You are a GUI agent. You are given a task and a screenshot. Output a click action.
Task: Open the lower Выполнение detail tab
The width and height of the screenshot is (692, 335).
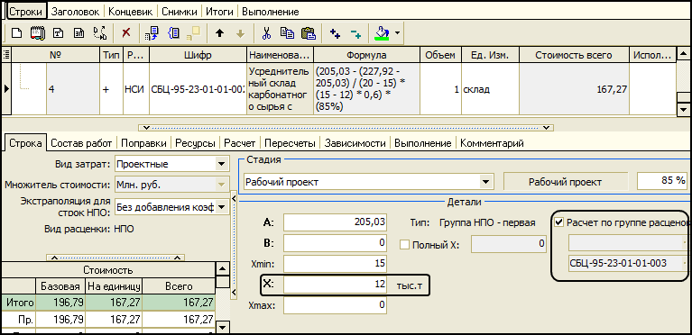point(423,143)
